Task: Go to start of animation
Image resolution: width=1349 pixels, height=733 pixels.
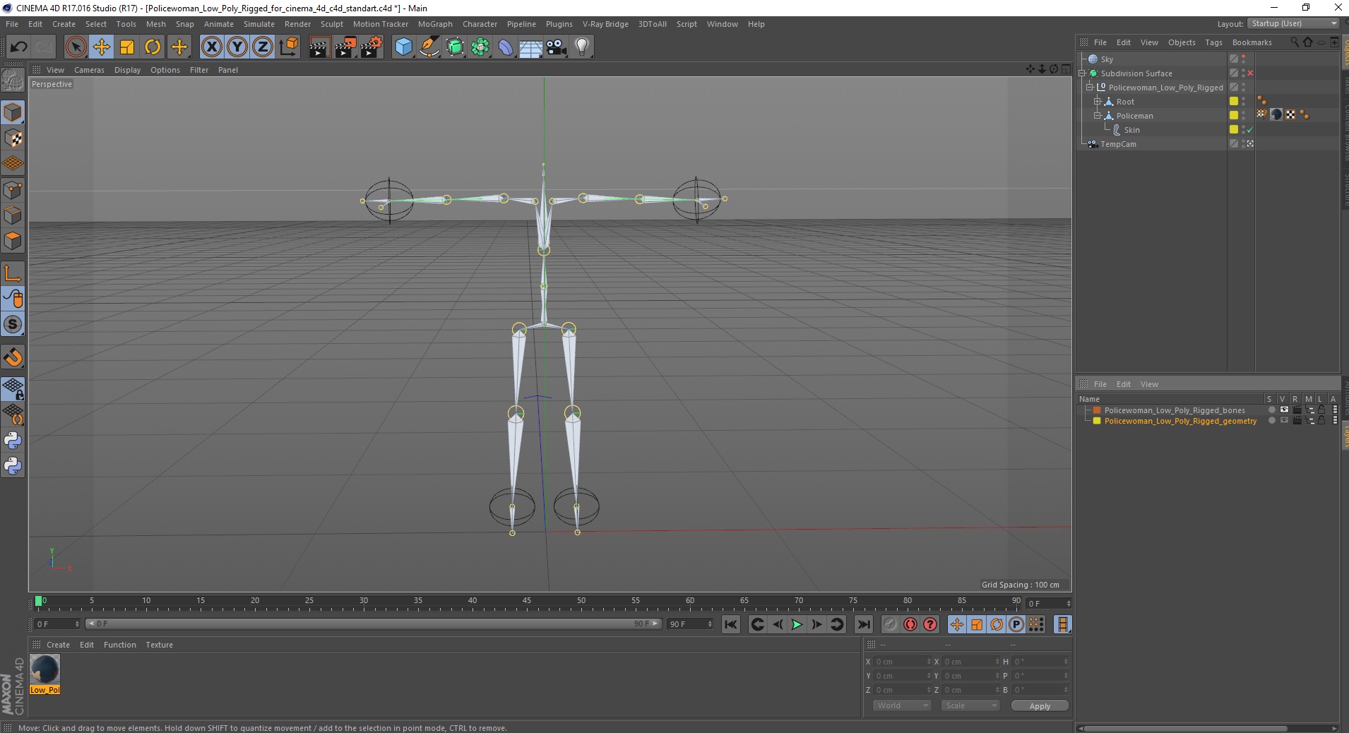Action: click(x=731, y=624)
